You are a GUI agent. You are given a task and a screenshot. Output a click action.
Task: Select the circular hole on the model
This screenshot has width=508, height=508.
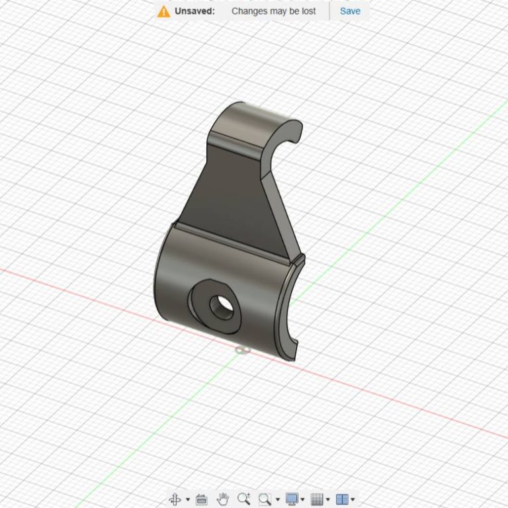(220, 305)
